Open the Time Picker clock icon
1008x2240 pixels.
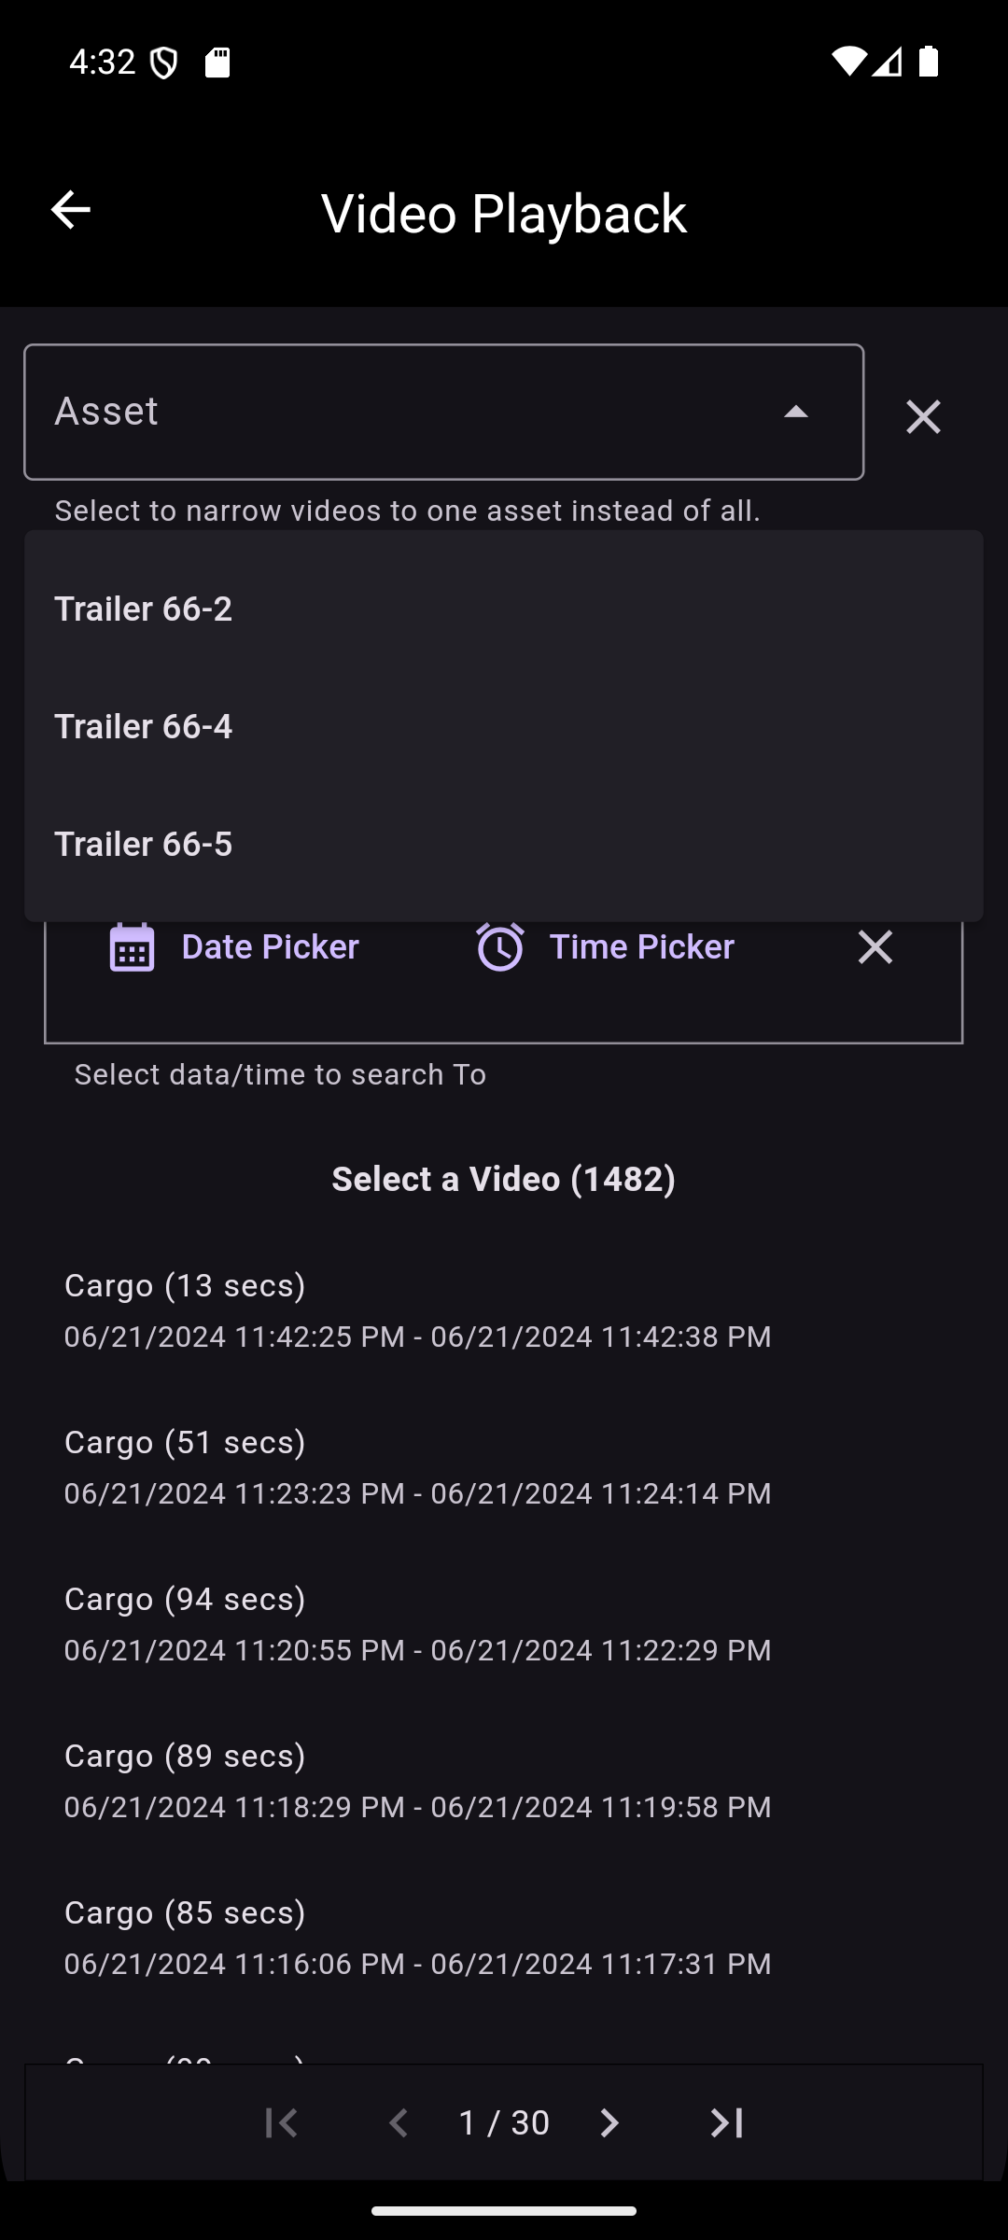(x=500, y=947)
